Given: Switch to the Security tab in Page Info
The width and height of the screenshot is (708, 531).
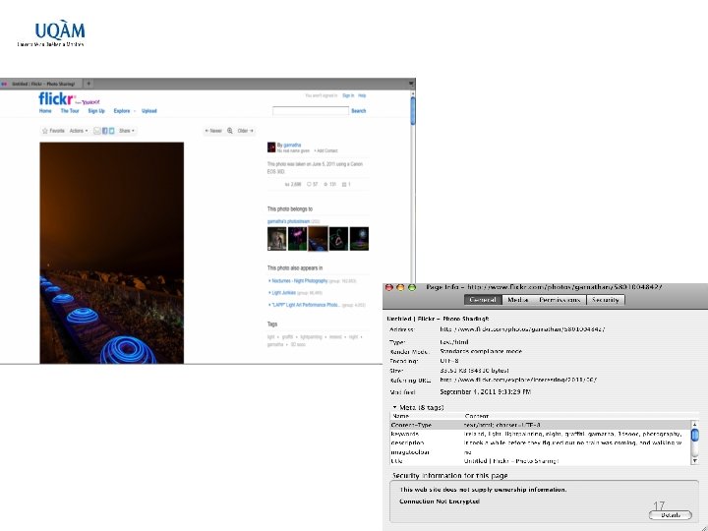Looking at the screenshot, I should click(606, 300).
